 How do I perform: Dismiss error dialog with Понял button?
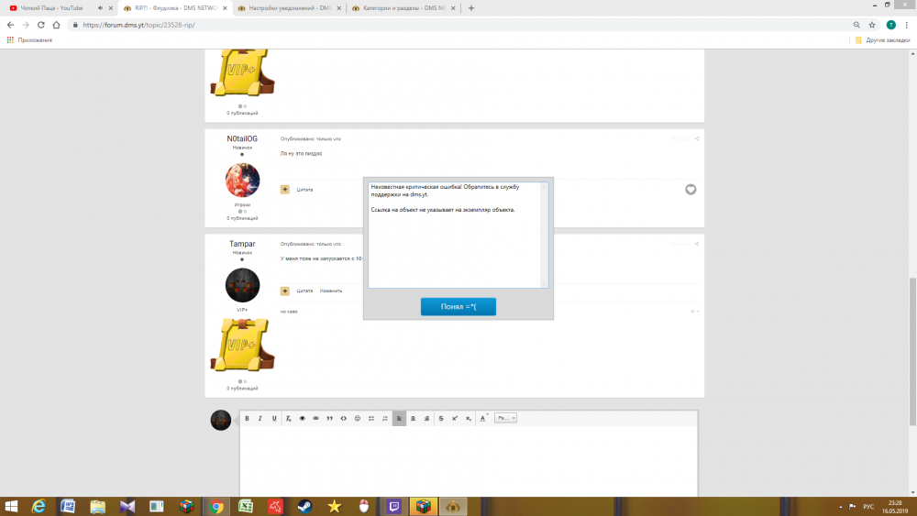(458, 306)
